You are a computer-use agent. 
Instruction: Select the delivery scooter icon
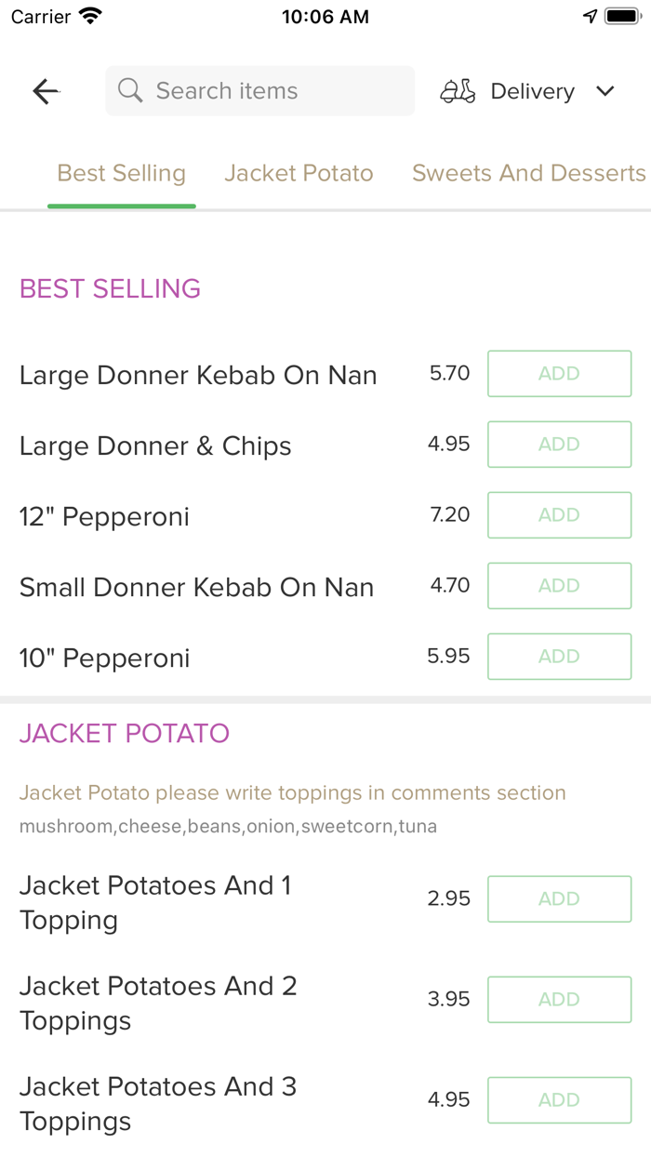pos(457,90)
